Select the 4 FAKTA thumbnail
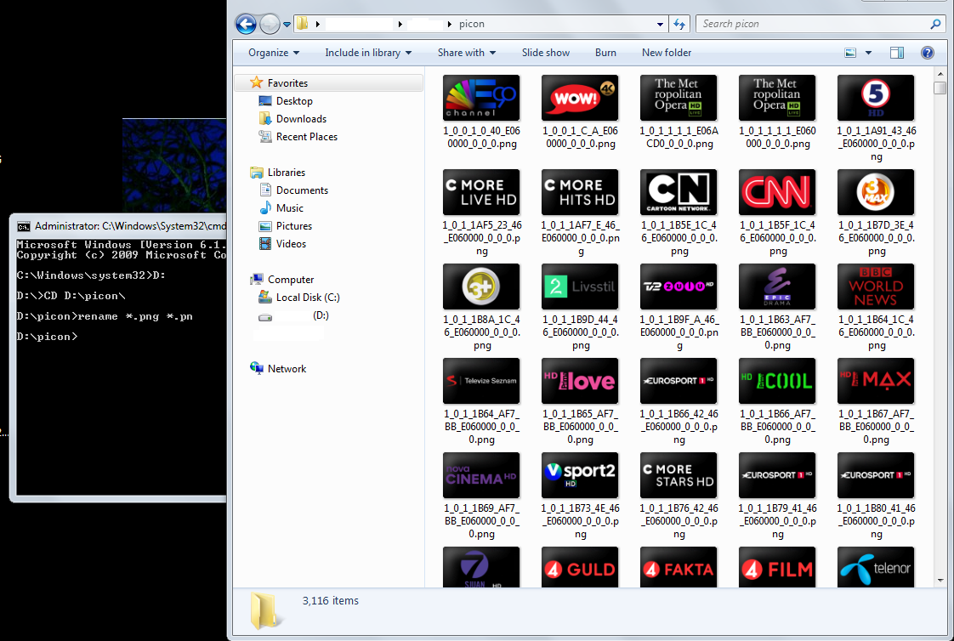The height and width of the screenshot is (641, 954). click(x=679, y=567)
